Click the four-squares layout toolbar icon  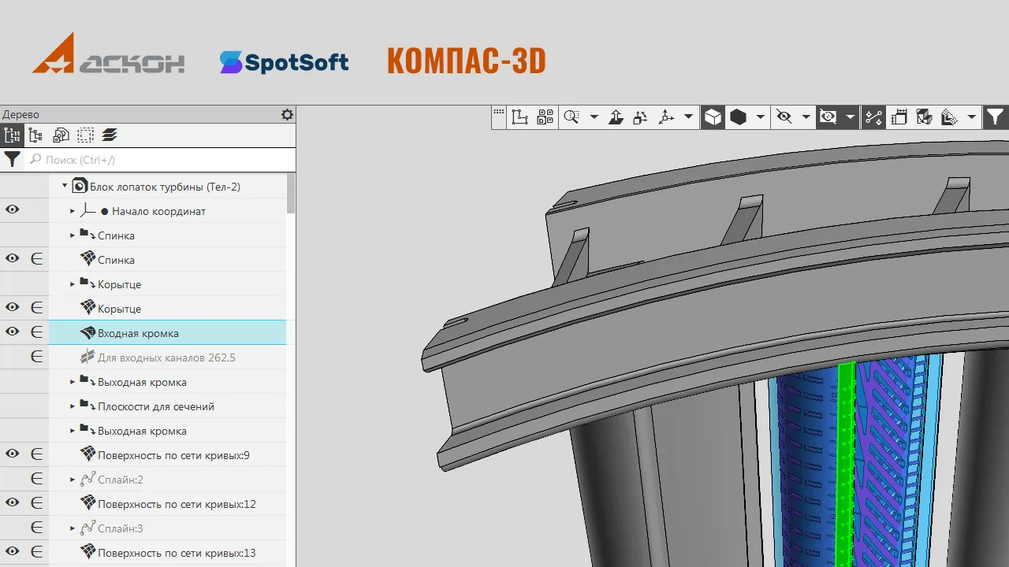point(545,117)
